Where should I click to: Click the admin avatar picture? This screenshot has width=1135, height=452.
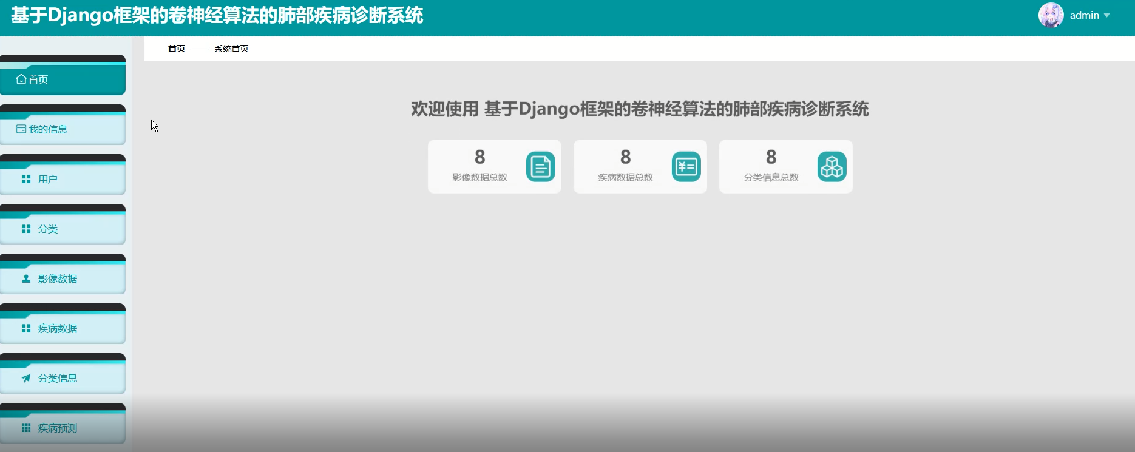(x=1051, y=15)
